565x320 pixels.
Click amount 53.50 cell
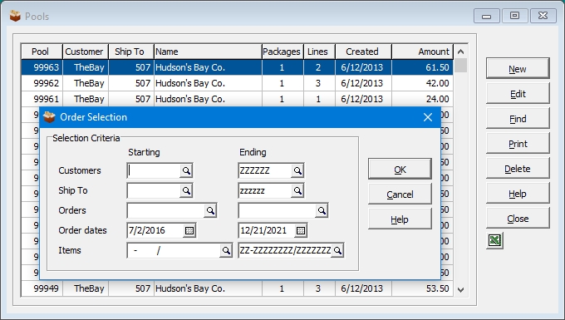(x=422, y=288)
